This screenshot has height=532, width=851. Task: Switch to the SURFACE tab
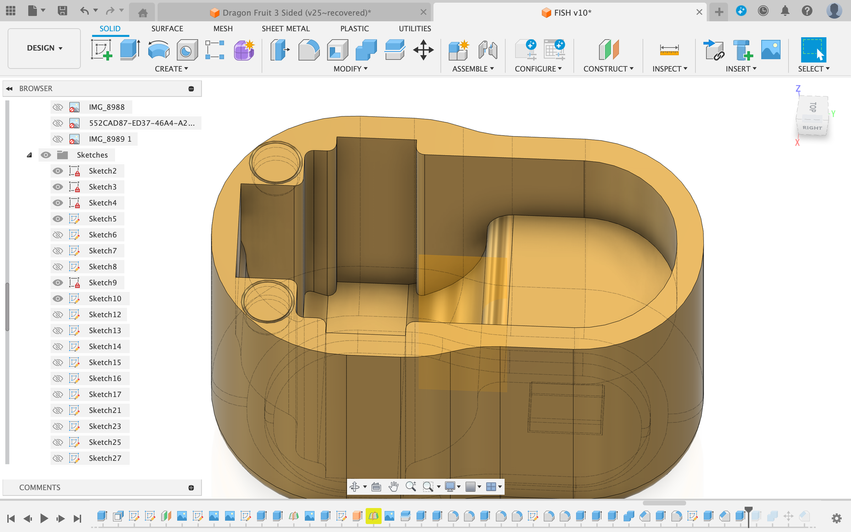click(167, 28)
